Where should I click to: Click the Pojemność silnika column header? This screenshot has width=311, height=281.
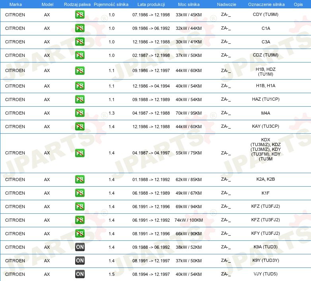[111, 4]
